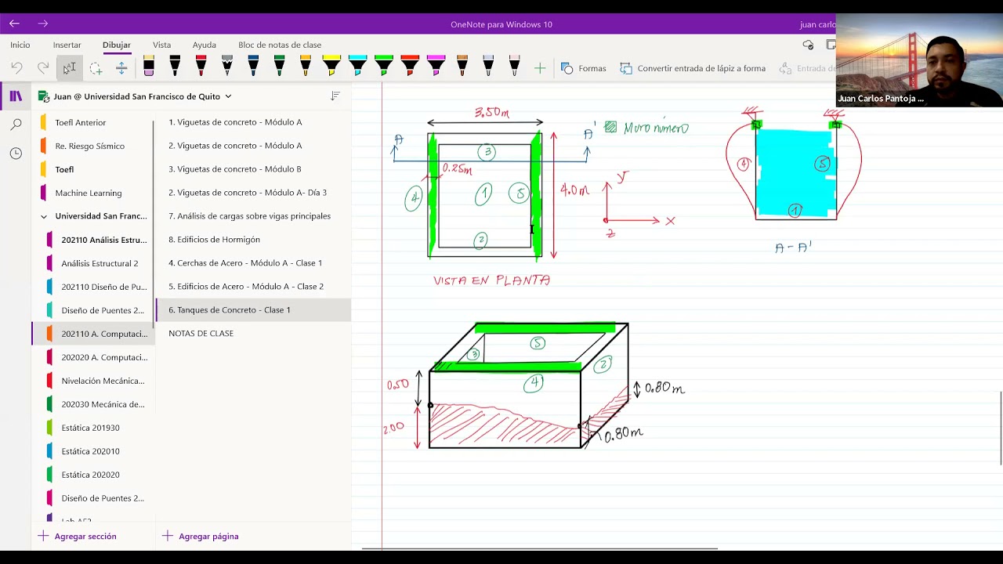This screenshot has width=1003, height=564.
Task: Switch to the Vista tab
Action: click(162, 45)
